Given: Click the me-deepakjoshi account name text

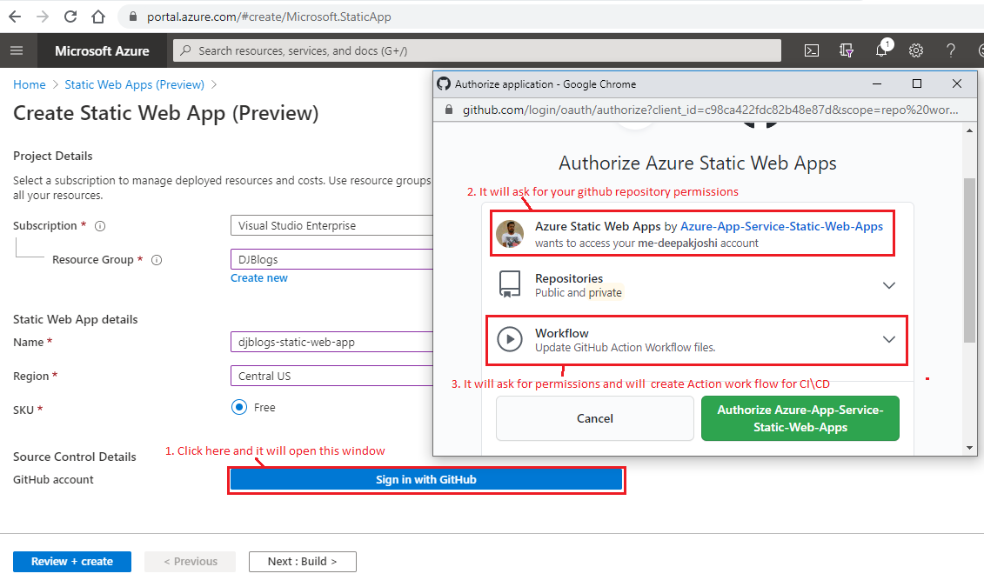Looking at the screenshot, I should (x=677, y=243).
